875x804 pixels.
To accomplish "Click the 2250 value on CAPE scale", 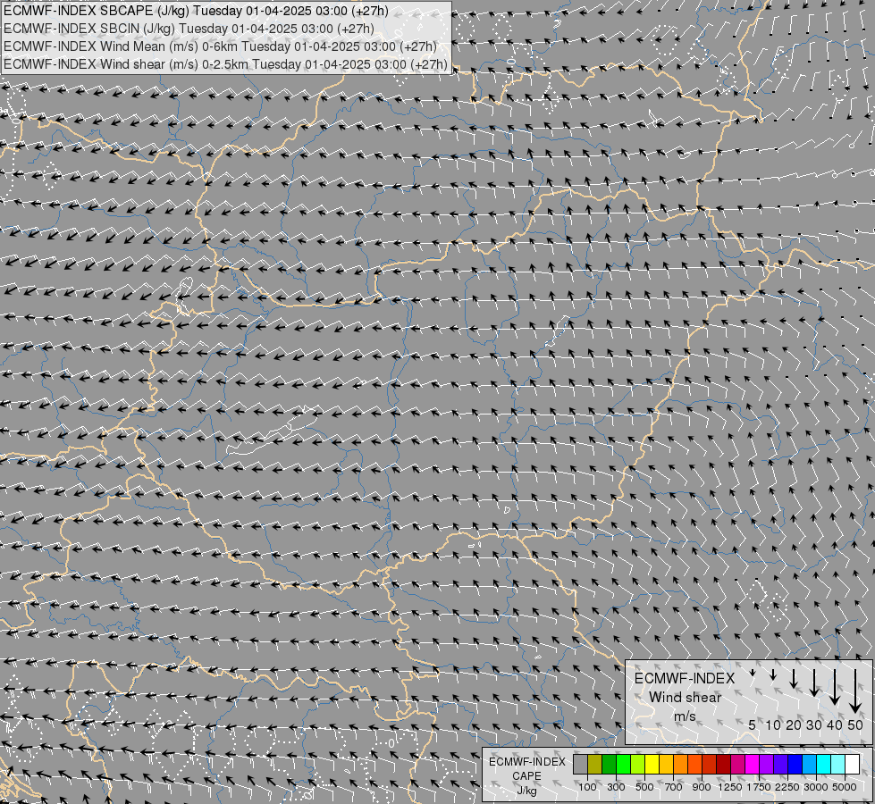I will coord(787,787).
